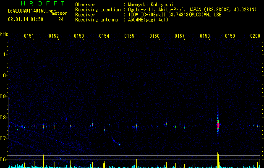The image size is (264, 168).
Task: Click the Observer label
Action: click(85, 5)
